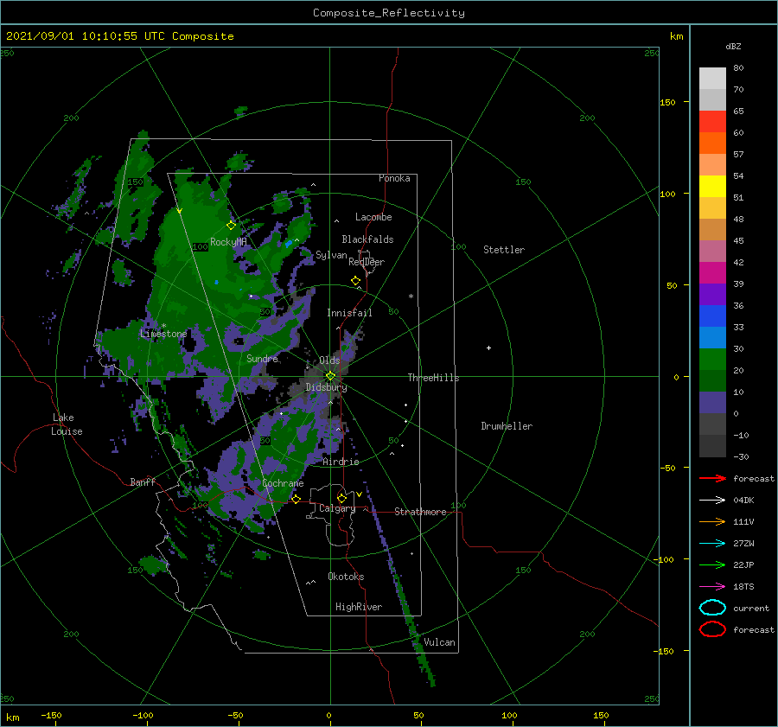Image resolution: width=778 pixels, height=727 pixels.
Task: Click the RockyMH label
Action: tap(228, 242)
